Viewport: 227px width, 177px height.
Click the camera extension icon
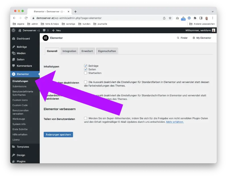coord(177,18)
